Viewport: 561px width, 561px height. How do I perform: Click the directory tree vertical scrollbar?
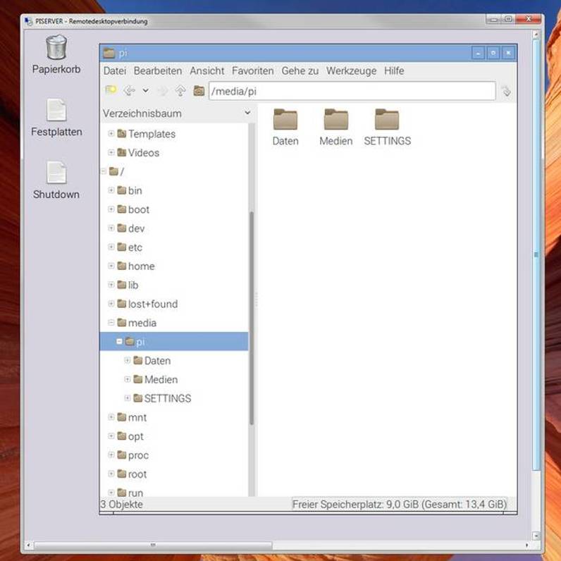coord(252,317)
